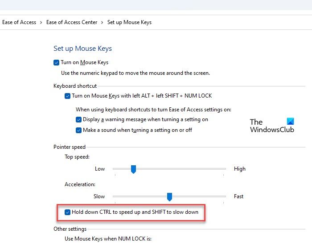Click When using keyboard shortcuts description text
Image resolution: width=312 pixels, height=245 pixels.
pyautogui.click(x=153, y=110)
